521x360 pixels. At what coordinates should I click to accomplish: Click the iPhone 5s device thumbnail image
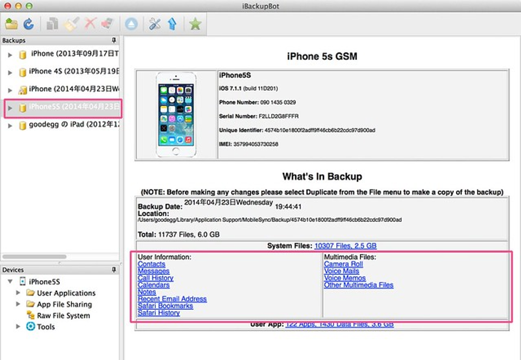click(x=176, y=114)
